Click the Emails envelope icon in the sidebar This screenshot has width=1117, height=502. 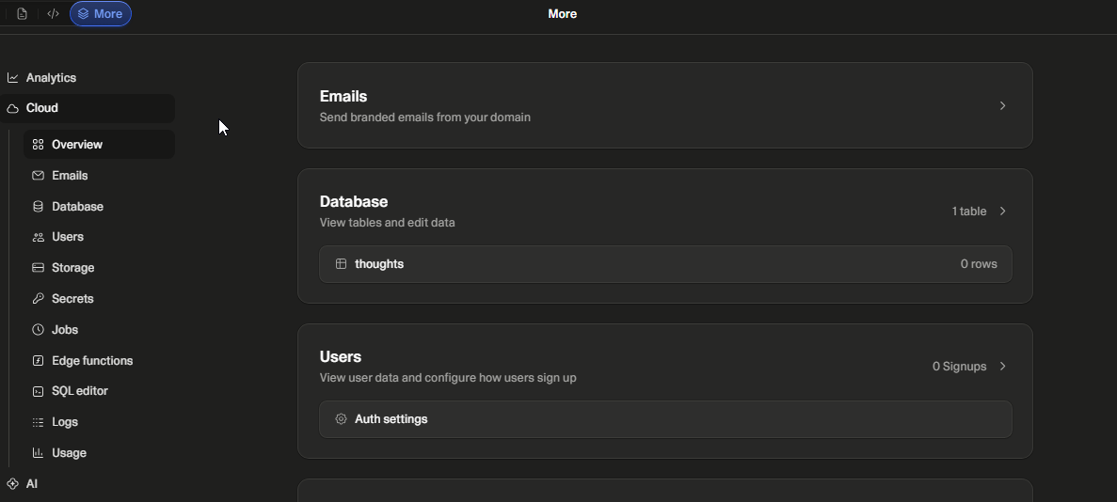[39, 175]
